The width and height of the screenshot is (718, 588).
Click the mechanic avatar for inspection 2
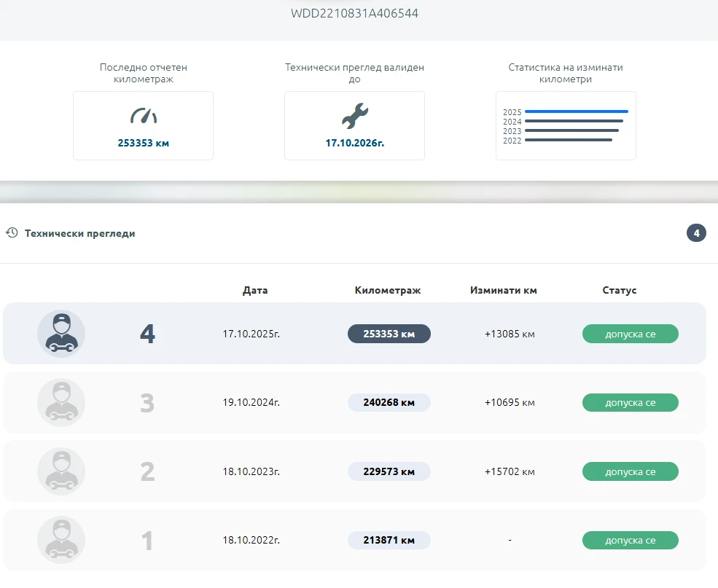coord(61,471)
